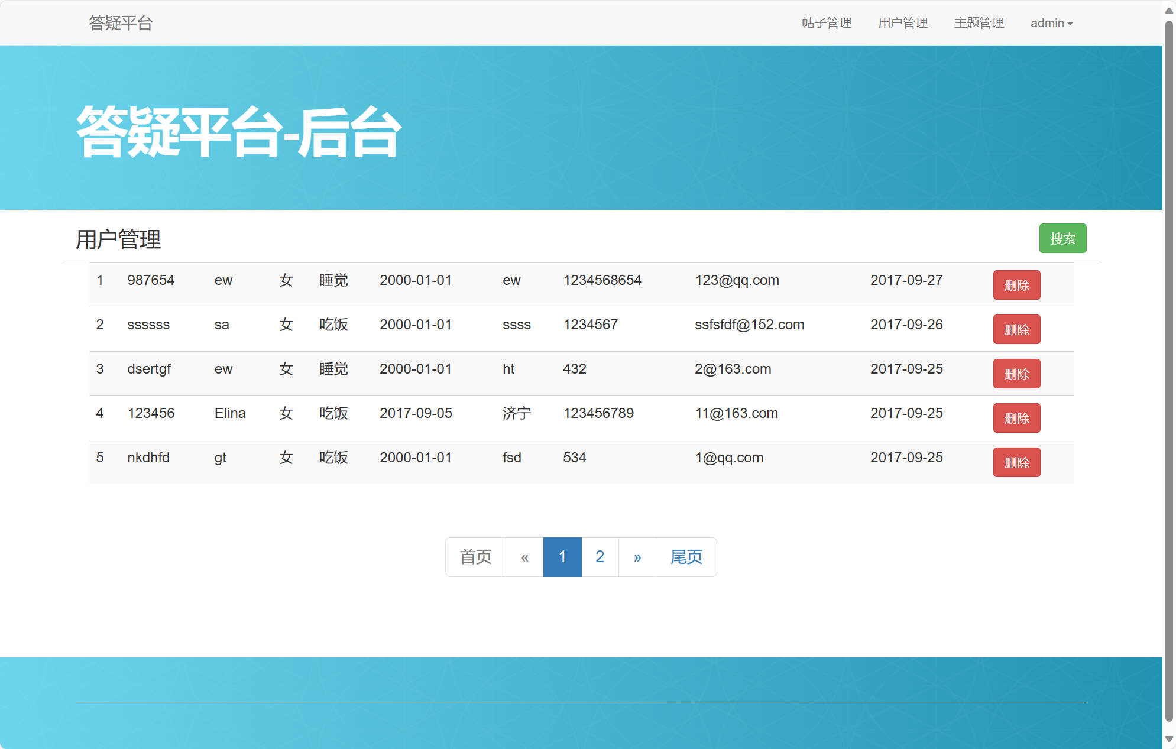Open the admin dropdown menu
This screenshot has width=1176, height=749.
coord(1052,23)
